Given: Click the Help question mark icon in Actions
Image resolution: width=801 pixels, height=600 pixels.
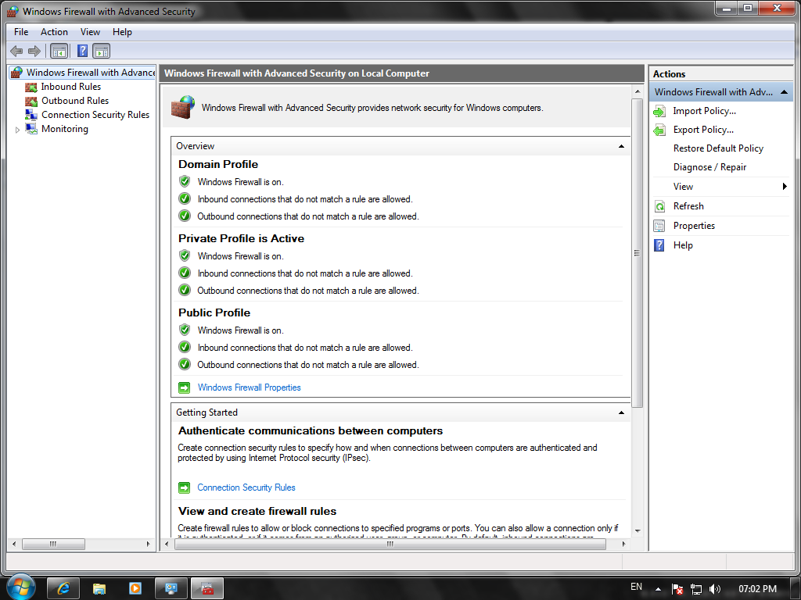Looking at the screenshot, I should pyautogui.click(x=659, y=245).
